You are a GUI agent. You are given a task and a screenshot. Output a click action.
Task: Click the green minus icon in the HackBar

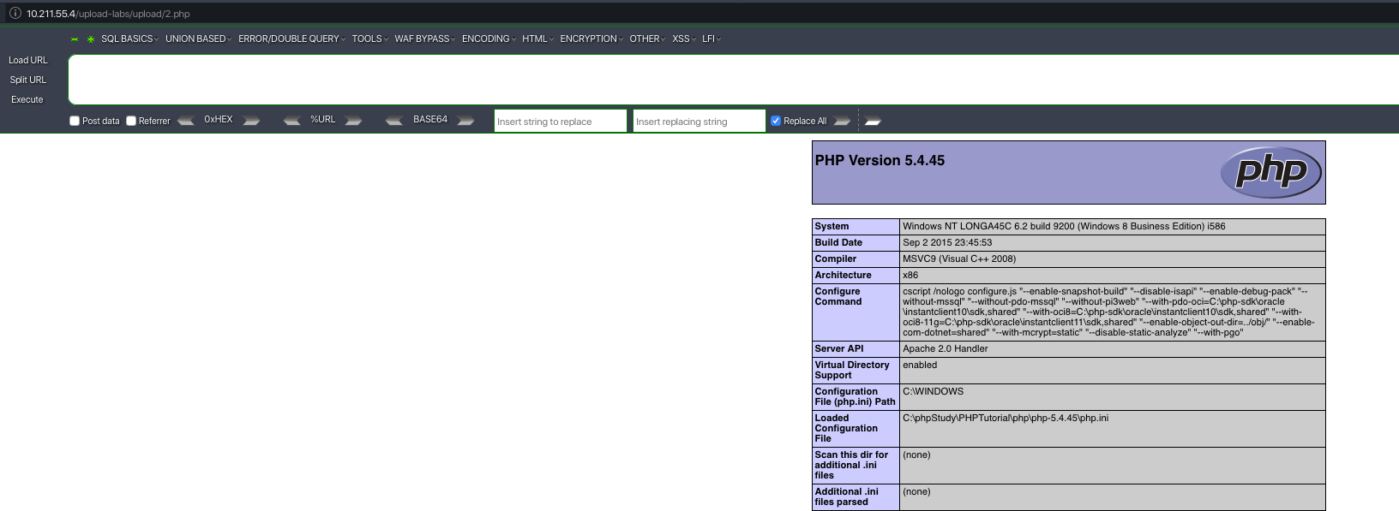(75, 39)
